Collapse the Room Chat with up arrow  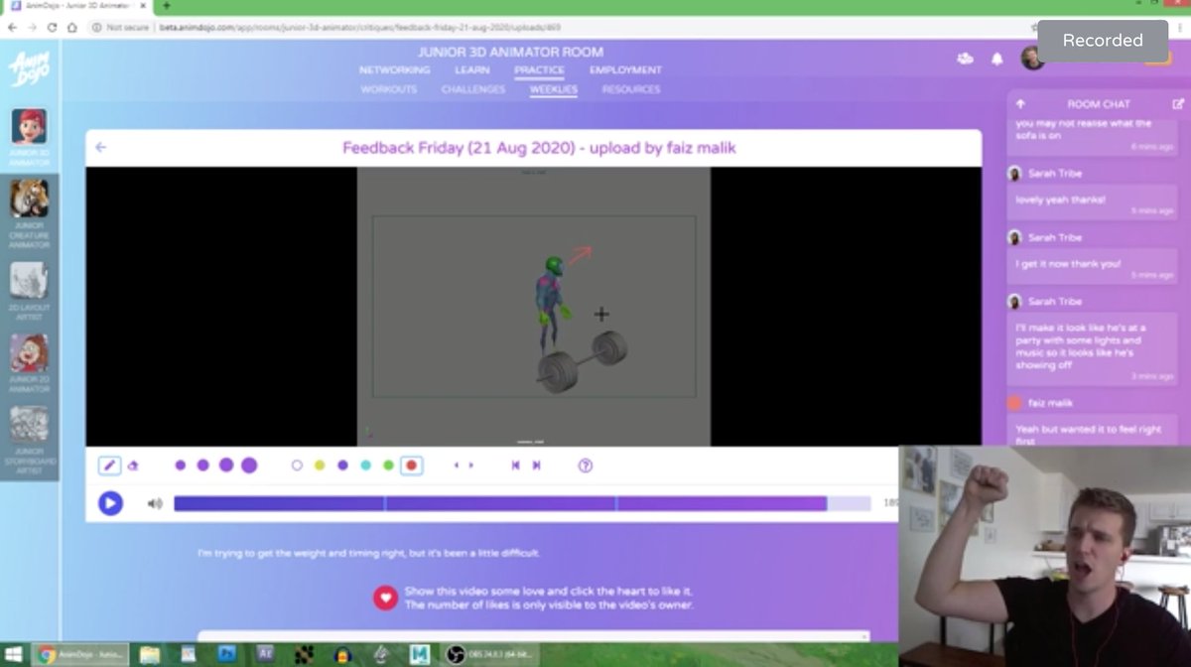tap(1020, 103)
